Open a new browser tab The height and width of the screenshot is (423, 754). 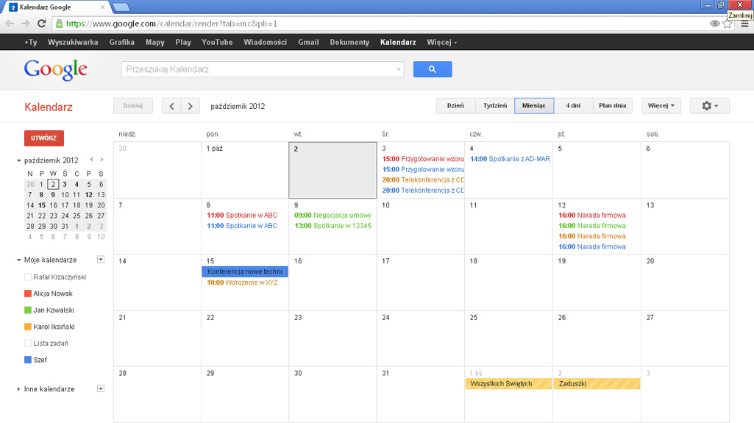[121, 7]
